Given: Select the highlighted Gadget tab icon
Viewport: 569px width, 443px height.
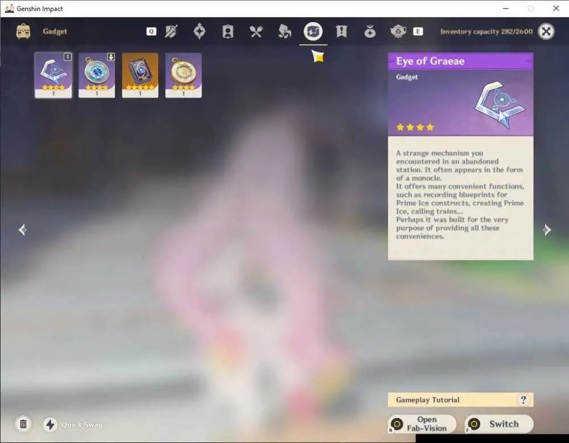Looking at the screenshot, I should pyautogui.click(x=313, y=31).
